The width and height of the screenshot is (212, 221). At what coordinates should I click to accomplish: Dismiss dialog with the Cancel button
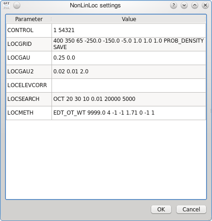[191, 210]
